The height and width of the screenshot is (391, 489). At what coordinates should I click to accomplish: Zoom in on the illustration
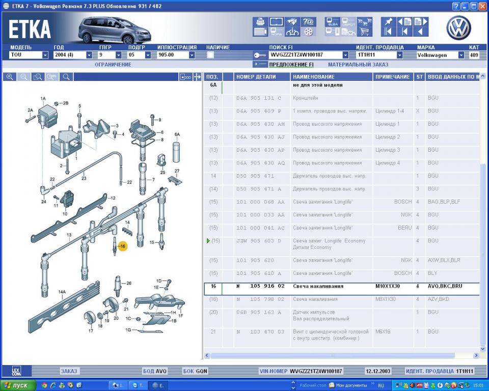coord(10,77)
